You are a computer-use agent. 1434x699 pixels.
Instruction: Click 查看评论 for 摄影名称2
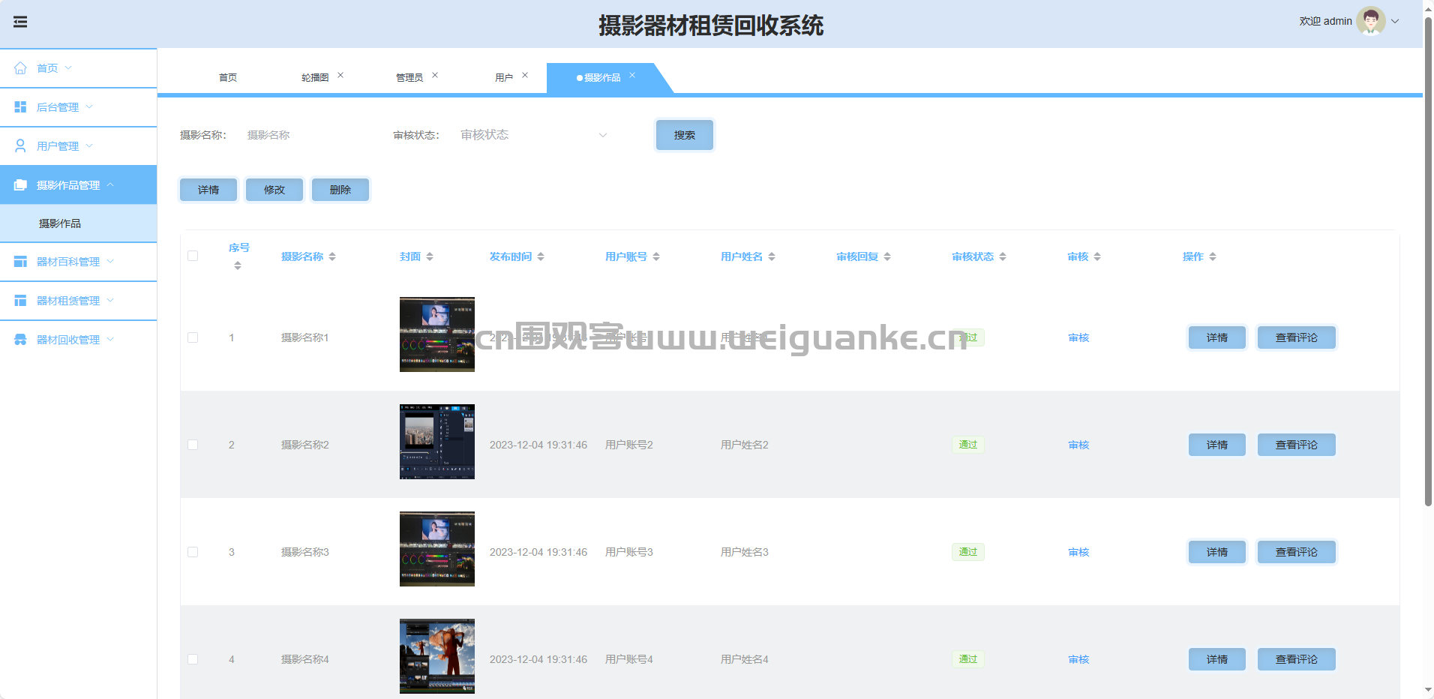(x=1296, y=445)
